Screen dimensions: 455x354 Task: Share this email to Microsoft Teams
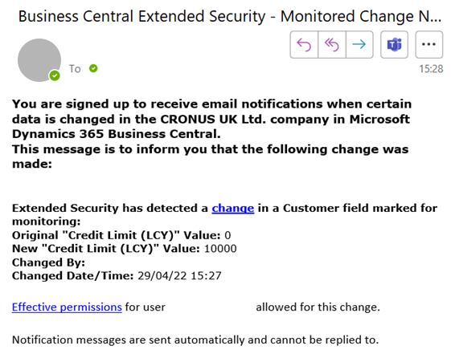[395, 45]
